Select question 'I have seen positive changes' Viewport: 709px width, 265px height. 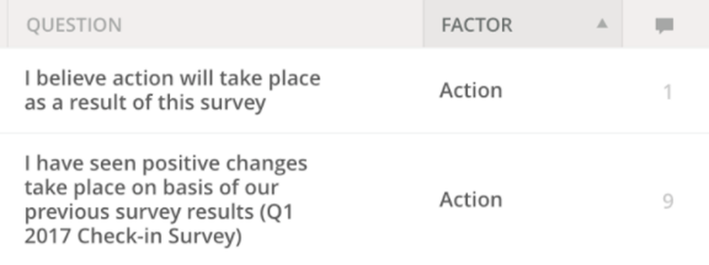[x=166, y=163]
